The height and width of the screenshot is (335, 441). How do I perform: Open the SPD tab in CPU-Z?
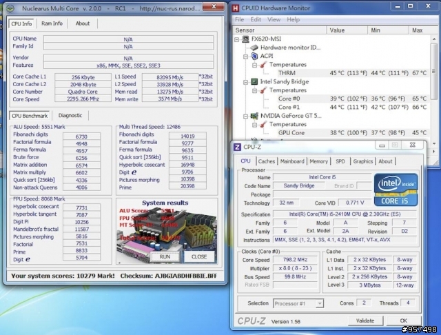[340, 161]
